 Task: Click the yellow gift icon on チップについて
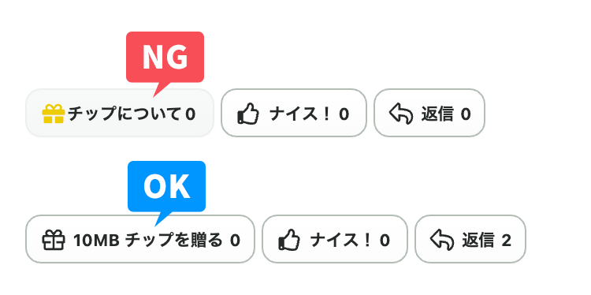(53, 114)
